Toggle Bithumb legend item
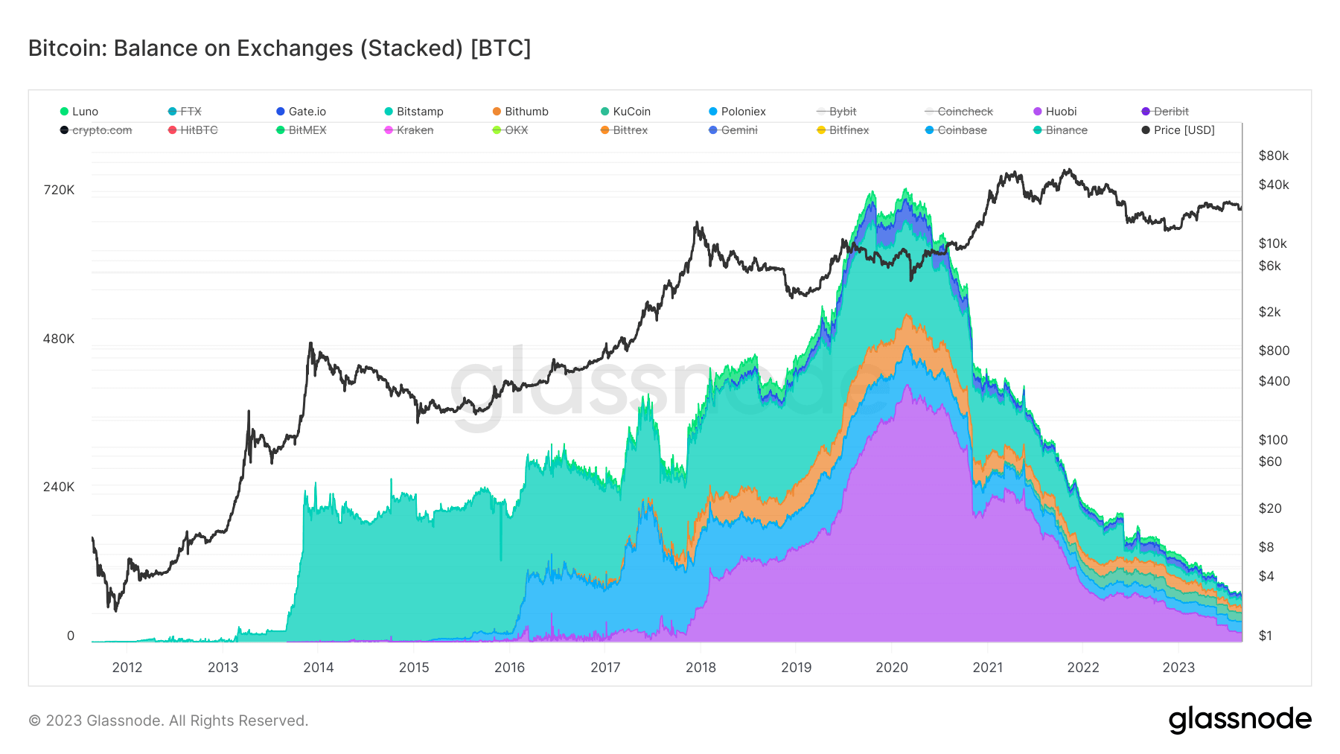The height and width of the screenshot is (754, 1340). [x=520, y=112]
